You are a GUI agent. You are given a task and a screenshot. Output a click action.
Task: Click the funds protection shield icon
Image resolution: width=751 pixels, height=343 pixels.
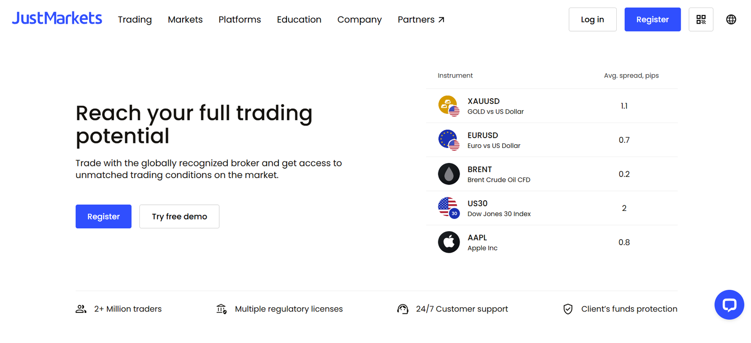[x=568, y=309]
